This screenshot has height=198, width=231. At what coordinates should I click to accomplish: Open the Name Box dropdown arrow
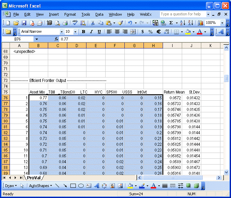(37, 39)
